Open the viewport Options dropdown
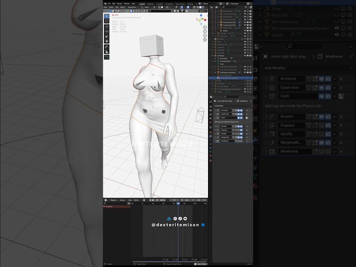Viewport: 356px width, 267px height. [x=202, y=11]
